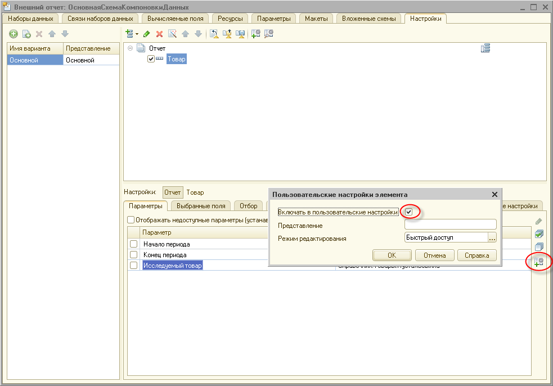This screenshot has width=553, height=386.
Task: Open 'Режим редактирования' selection ellipsis button
Action: tap(492, 238)
